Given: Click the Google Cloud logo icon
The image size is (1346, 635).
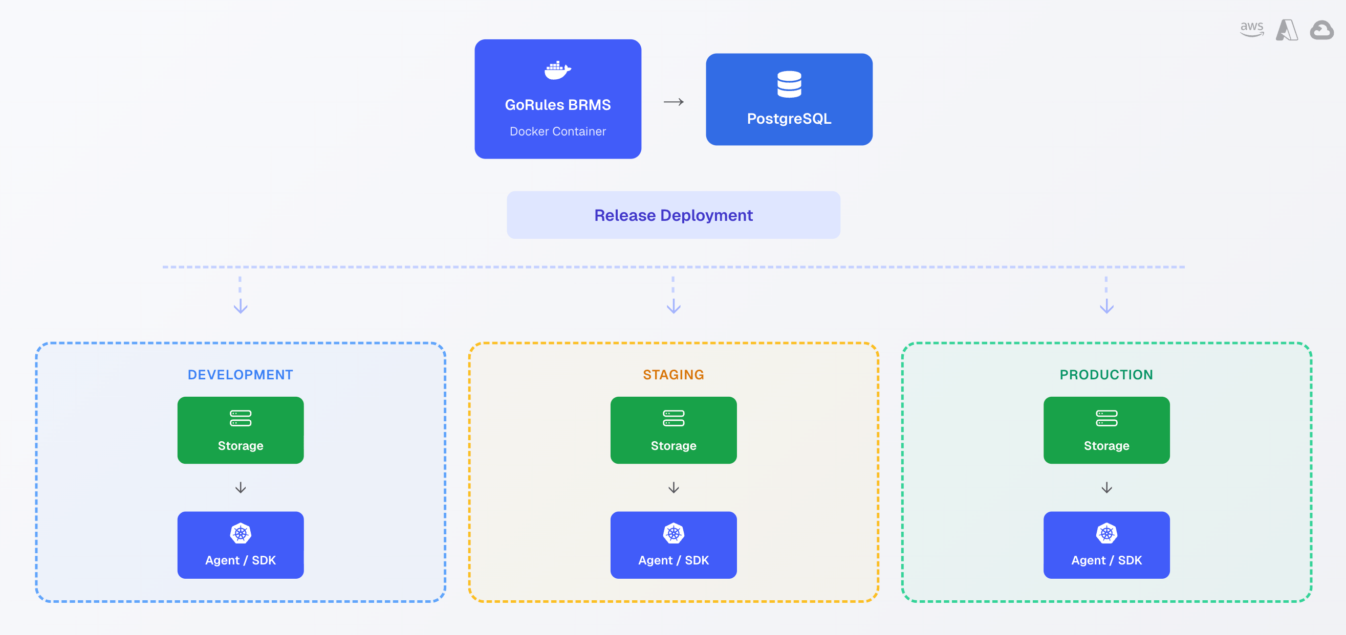Looking at the screenshot, I should pos(1321,30).
